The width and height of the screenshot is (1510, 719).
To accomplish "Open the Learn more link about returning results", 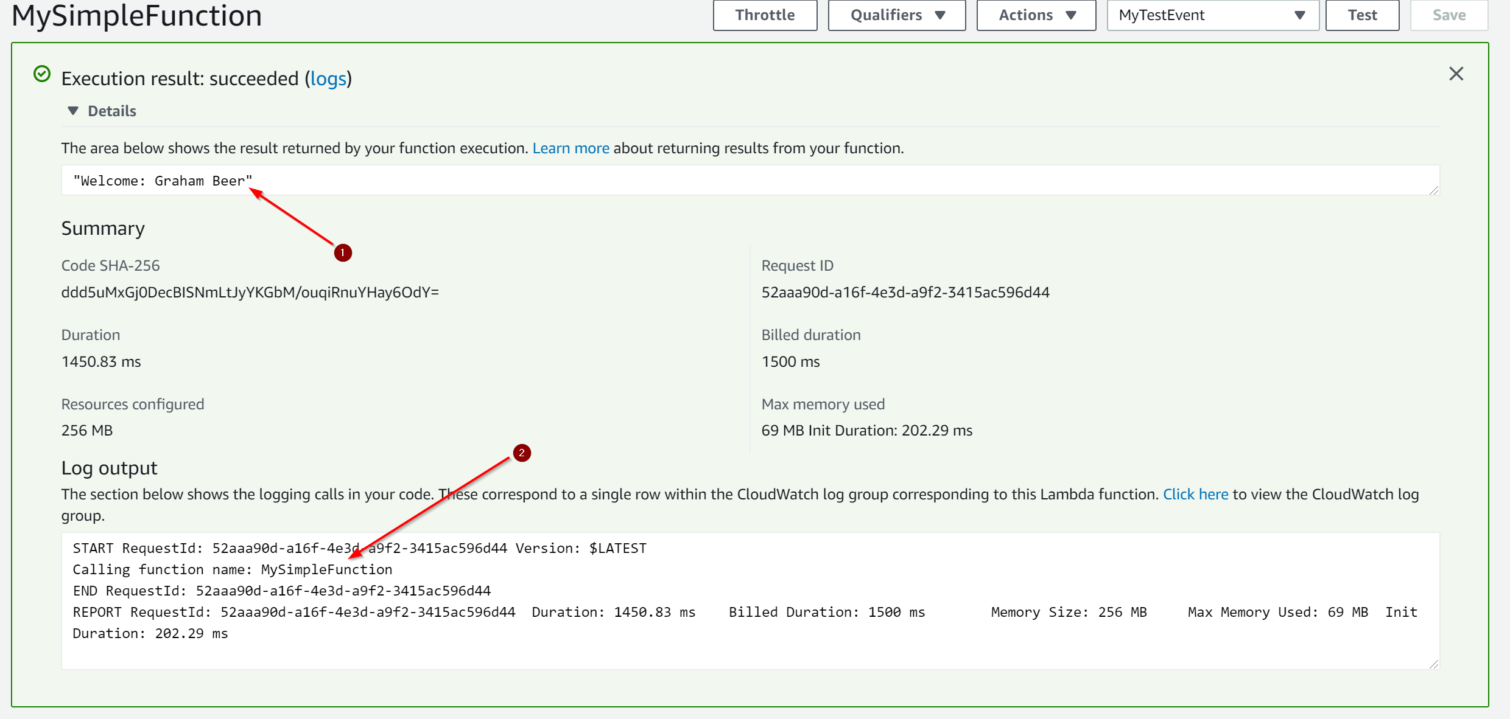I will click(x=571, y=148).
